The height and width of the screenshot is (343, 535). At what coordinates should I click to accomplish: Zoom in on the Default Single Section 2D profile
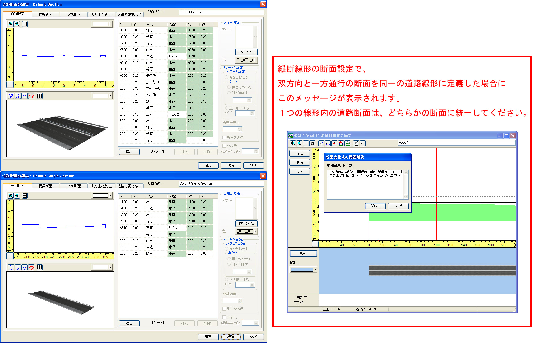point(10,196)
